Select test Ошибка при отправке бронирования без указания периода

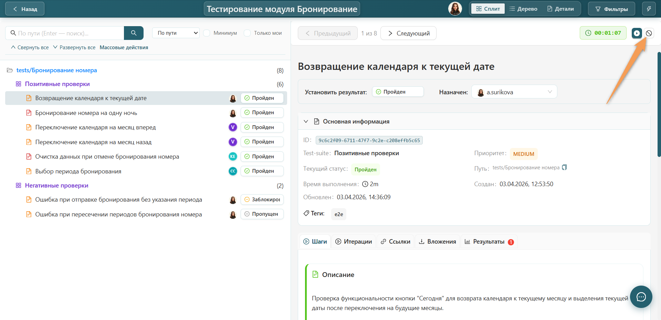coord(118,200)
